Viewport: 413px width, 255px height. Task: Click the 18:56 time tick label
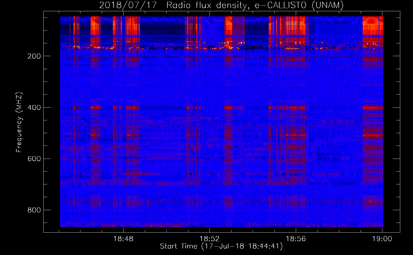[x=296, y=239]
